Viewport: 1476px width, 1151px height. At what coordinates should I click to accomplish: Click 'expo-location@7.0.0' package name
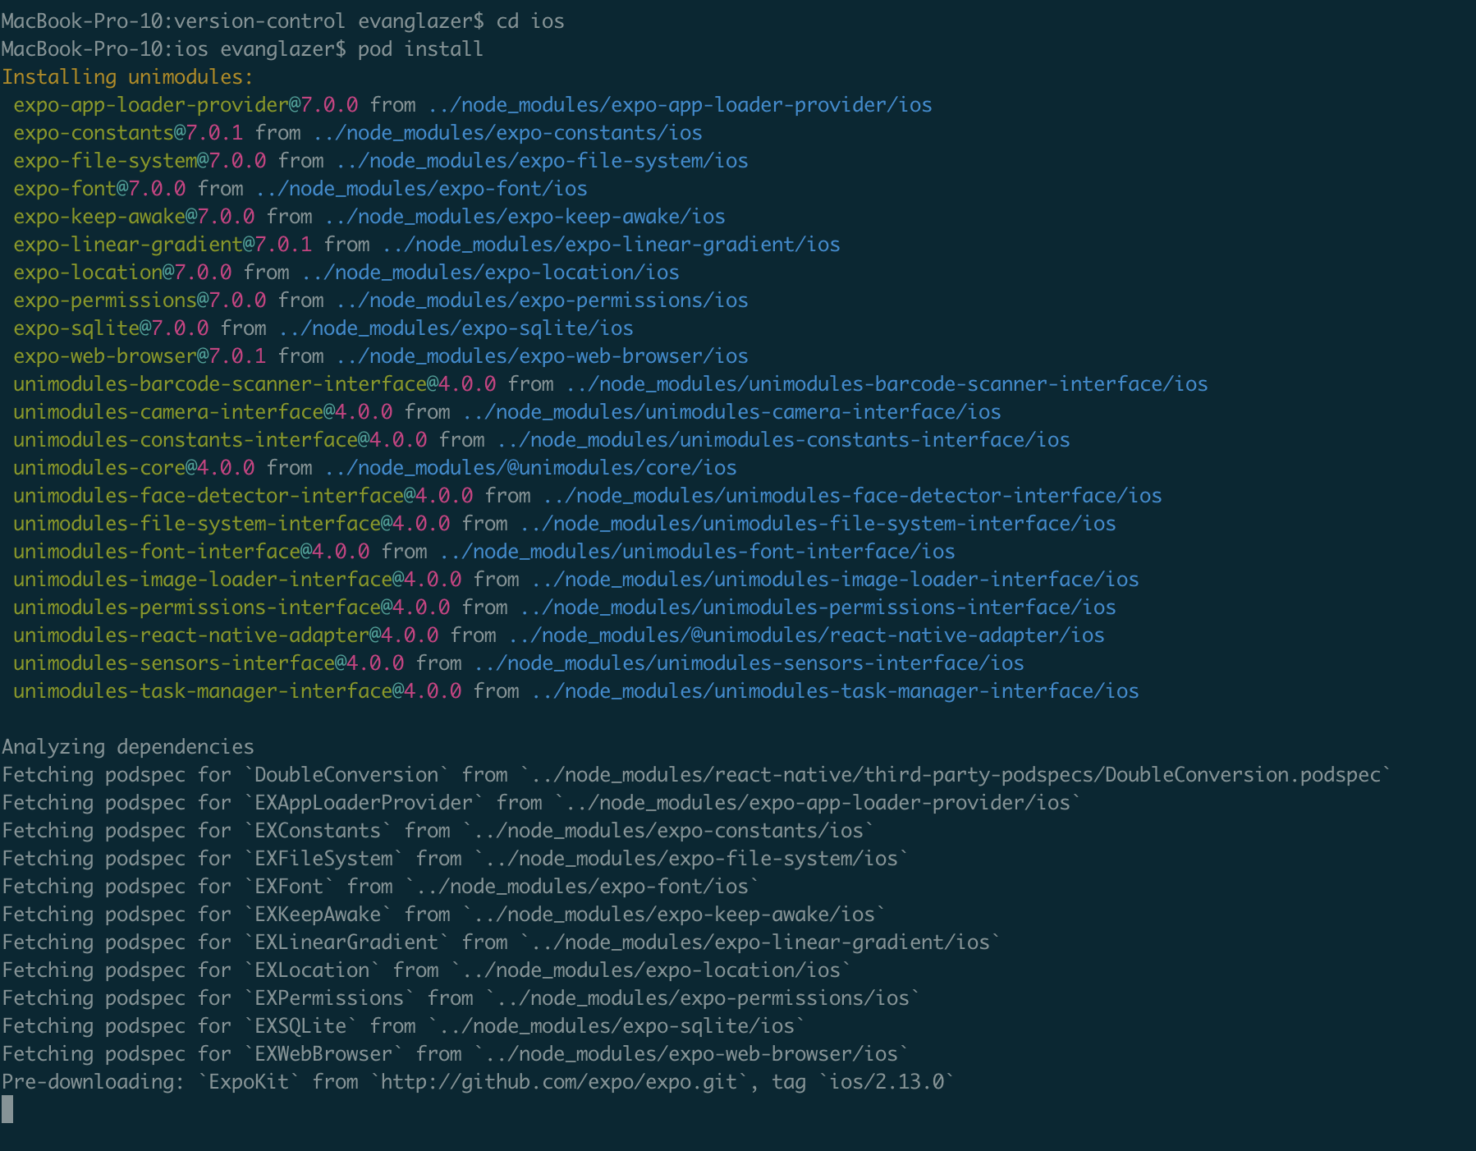tap(122, 273)
